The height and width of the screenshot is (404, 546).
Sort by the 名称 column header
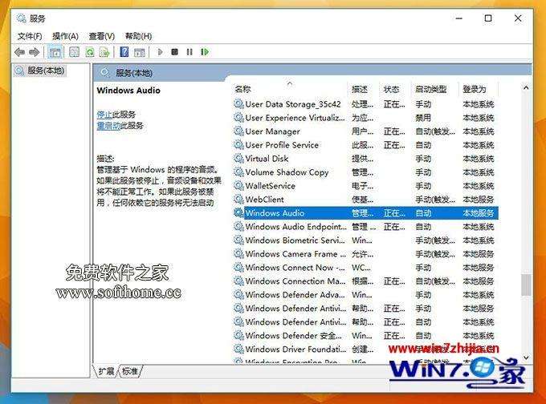[242, 89]
